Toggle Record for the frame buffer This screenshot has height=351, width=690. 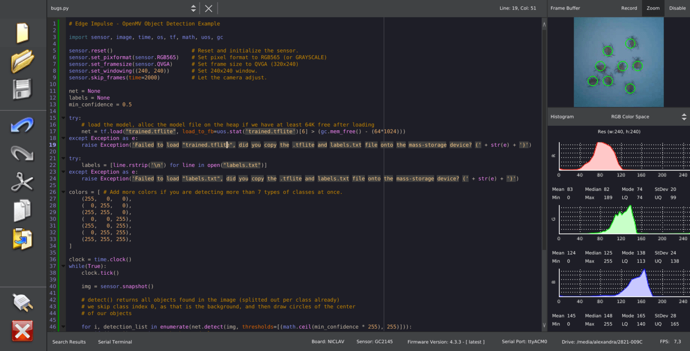(x=629, y=8)
